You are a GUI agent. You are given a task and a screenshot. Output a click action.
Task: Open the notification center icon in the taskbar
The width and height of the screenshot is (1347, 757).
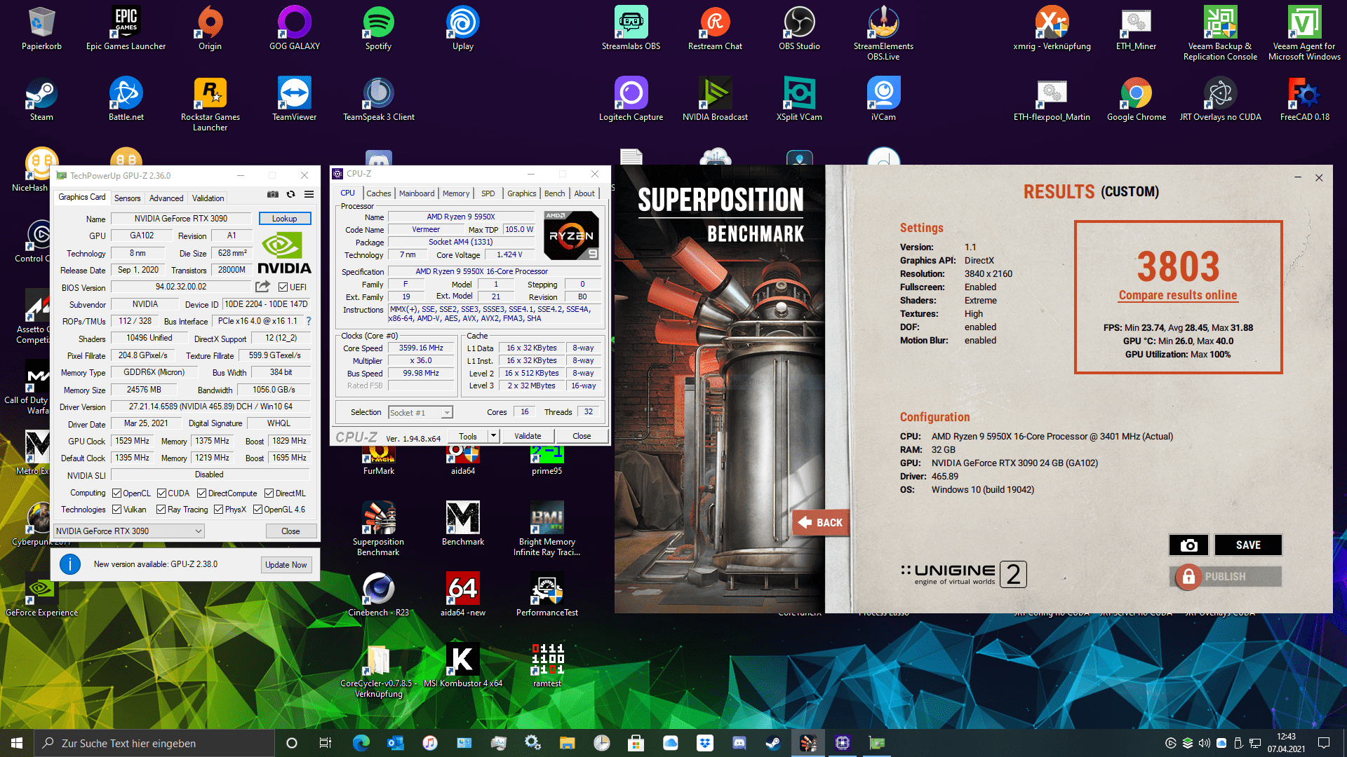[x=1324, y=743]
